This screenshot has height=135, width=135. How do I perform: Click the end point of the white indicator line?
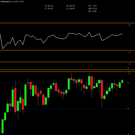click(122, 34)
